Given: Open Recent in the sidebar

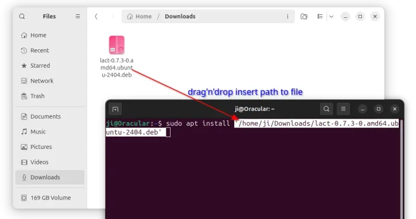Looking at the screenshot, I should 50,50.
